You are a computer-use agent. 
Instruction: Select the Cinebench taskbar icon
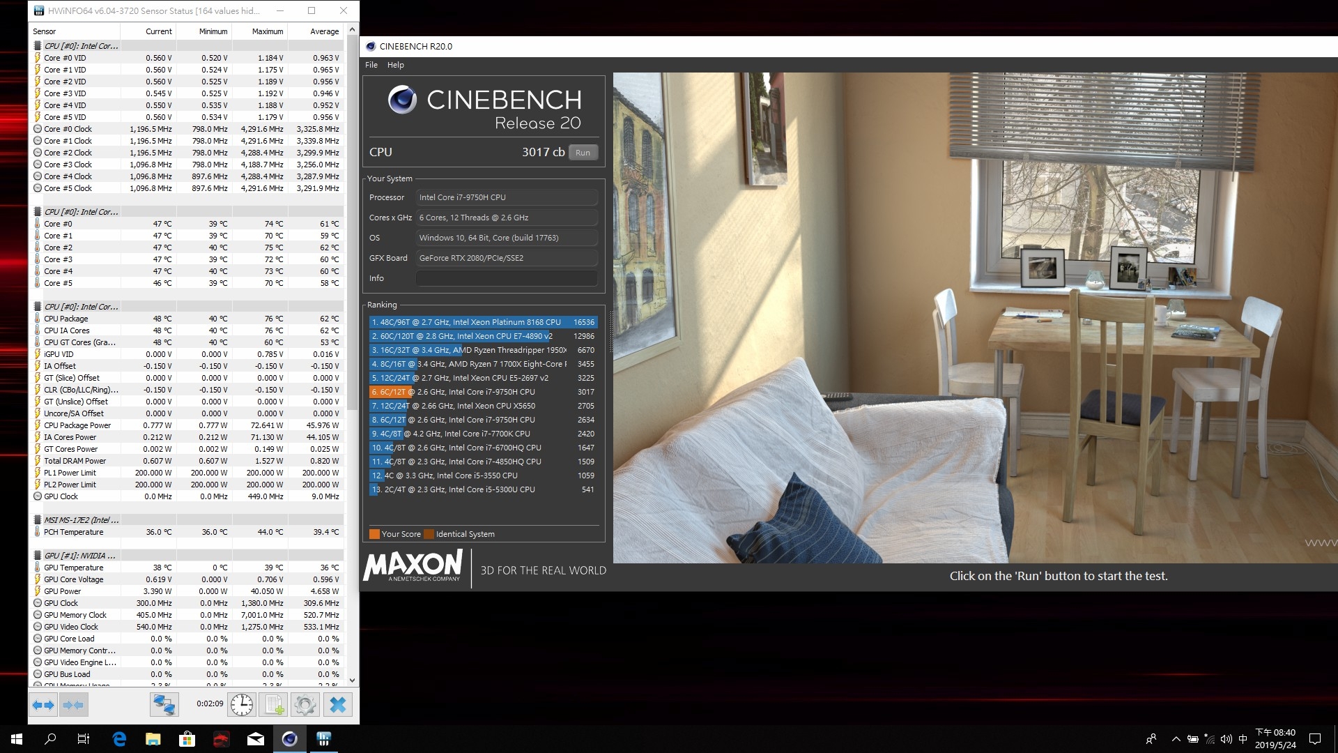(x=290, y=739)
